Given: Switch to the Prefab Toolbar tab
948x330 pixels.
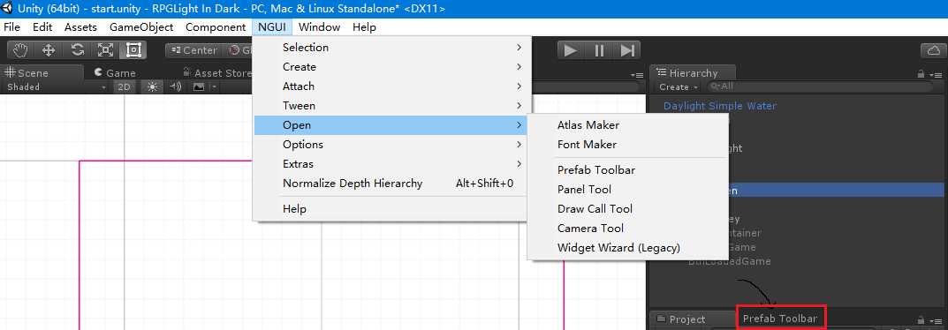Looking at the screenshot, I should coord(780,319).
